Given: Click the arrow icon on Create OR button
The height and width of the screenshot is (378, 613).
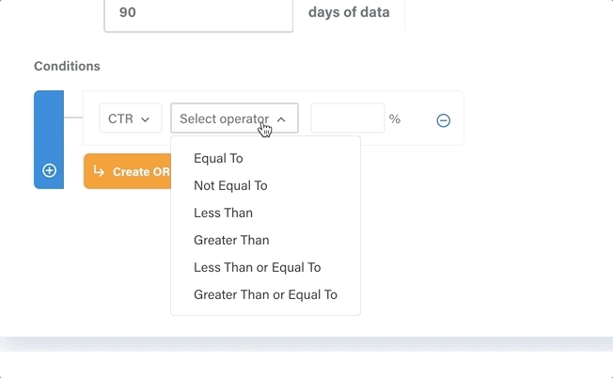Looking at the screenshot, I should [x=99, y=171].
